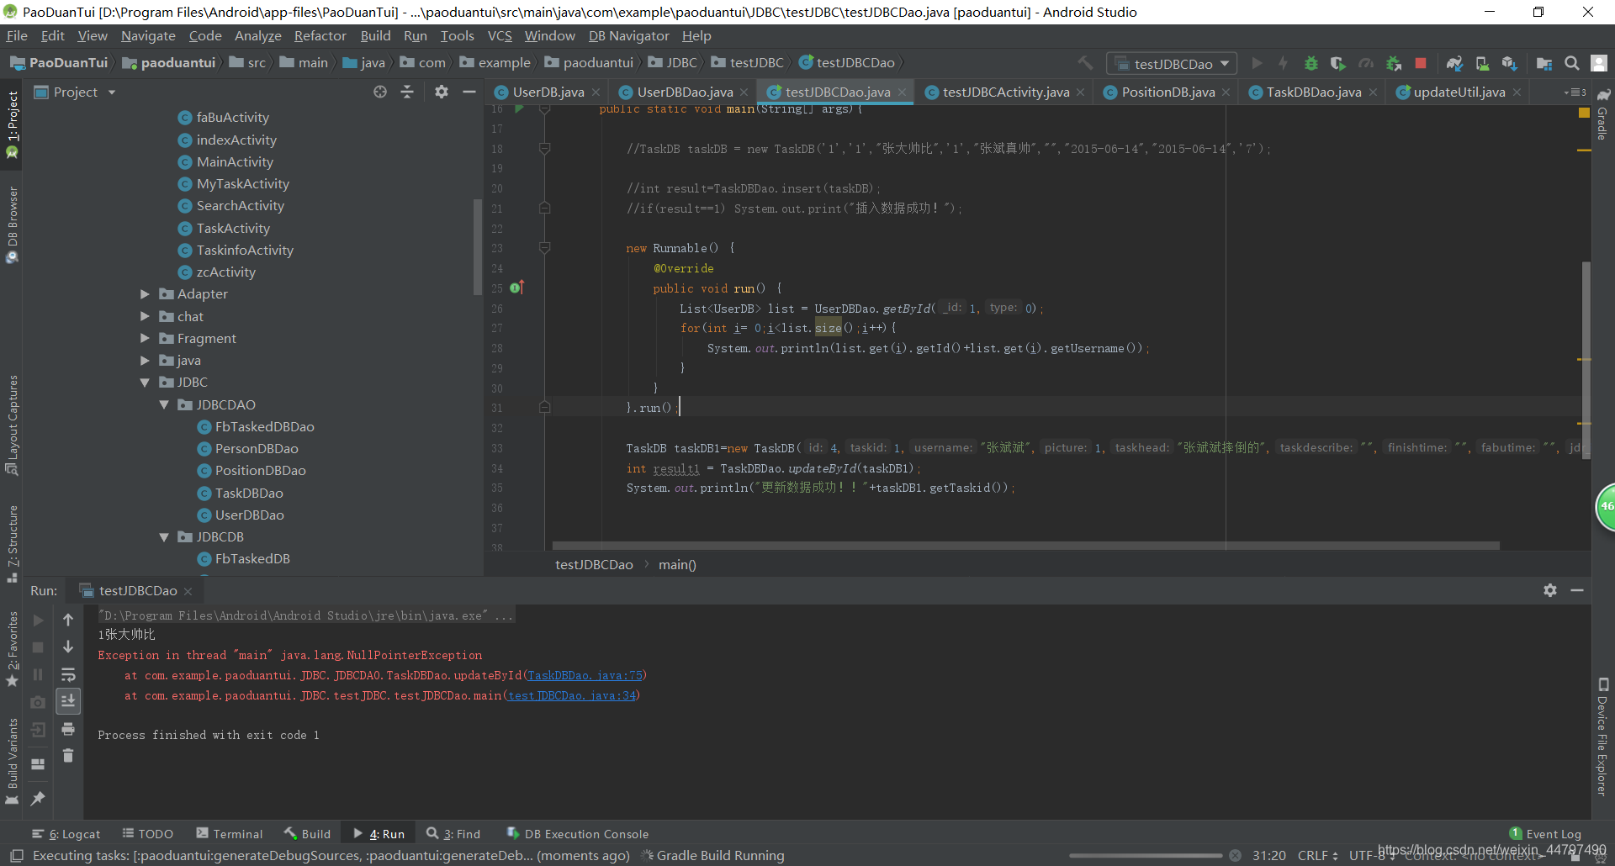
Task: Click the override gutter icon on line 25
Action: pos(517,288)
